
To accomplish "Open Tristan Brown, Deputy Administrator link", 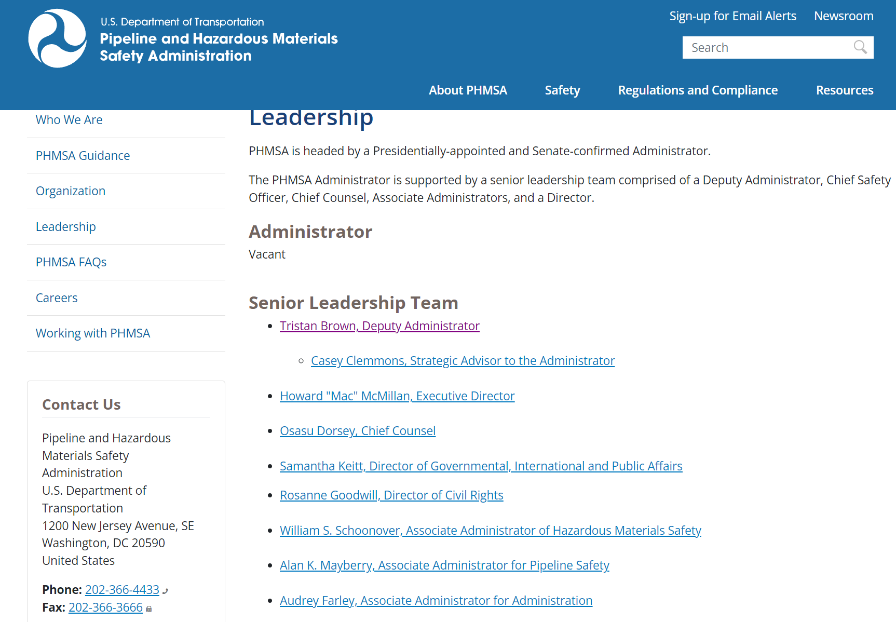I will tap(379, 326).
